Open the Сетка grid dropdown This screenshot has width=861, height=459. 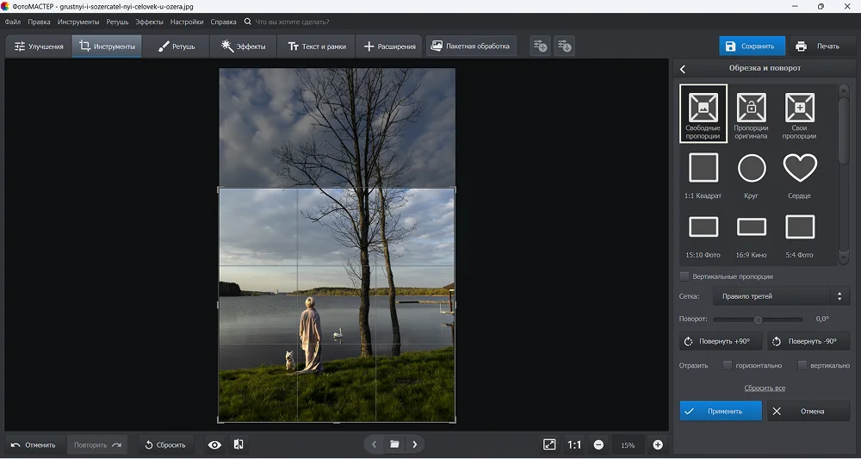tap(781, 296)
